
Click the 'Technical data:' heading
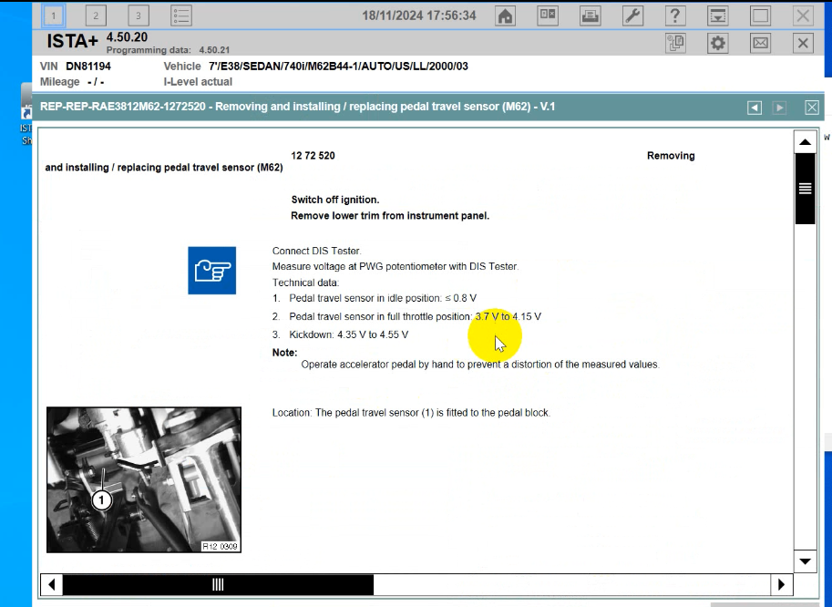coord(305,283)
